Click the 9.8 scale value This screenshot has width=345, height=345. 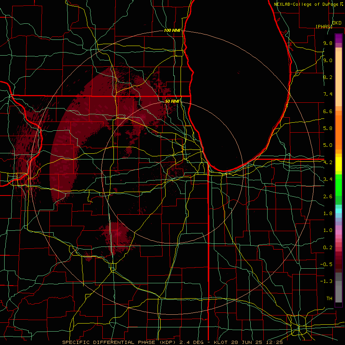[x=328, y=43]
